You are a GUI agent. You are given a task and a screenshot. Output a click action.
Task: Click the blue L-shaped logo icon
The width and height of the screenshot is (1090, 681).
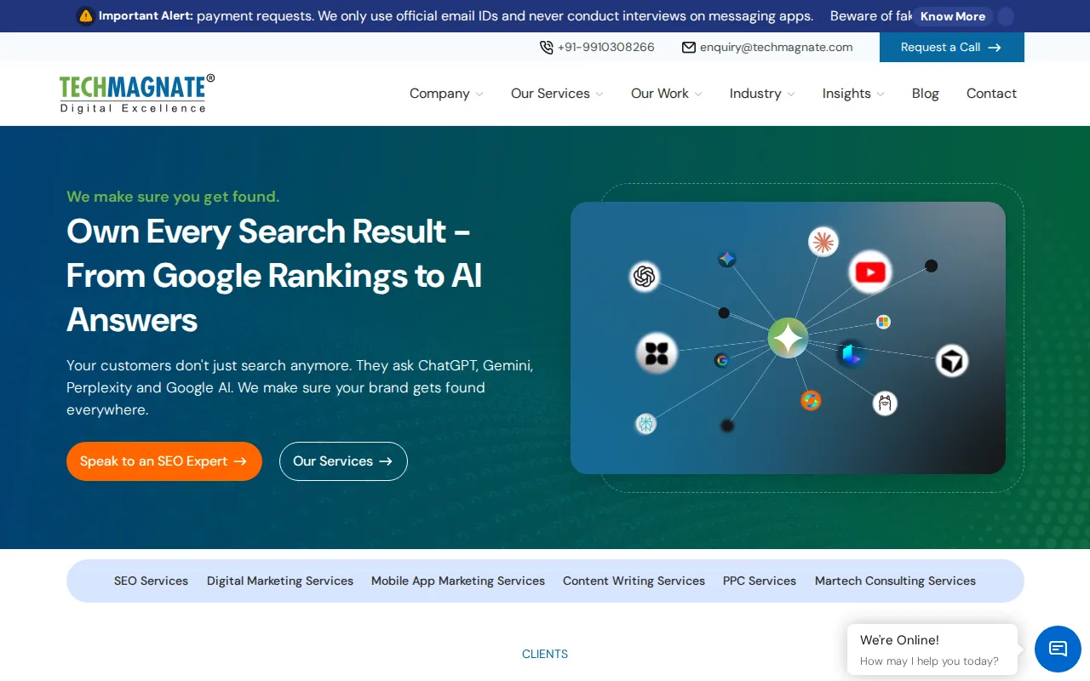point(850,354)
